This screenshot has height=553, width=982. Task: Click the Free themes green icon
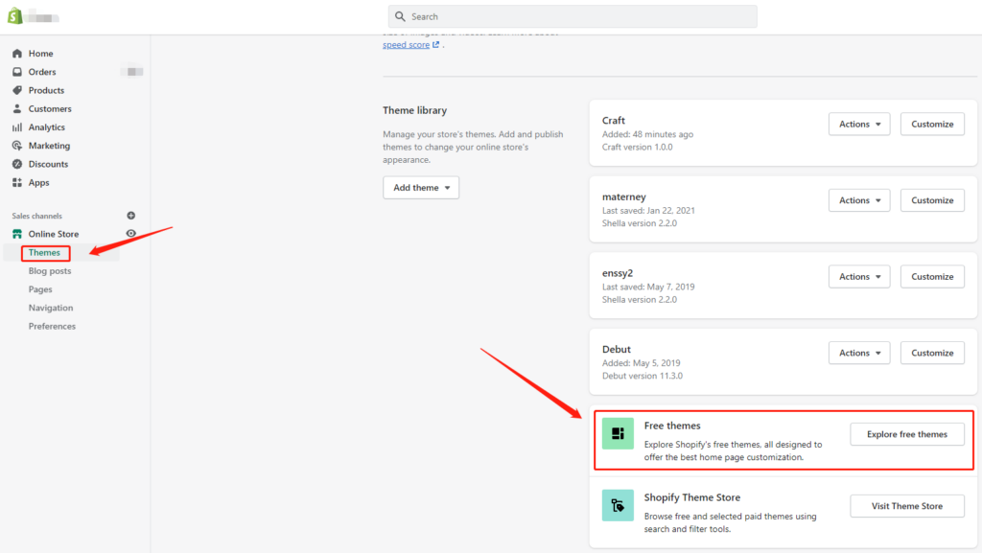click(x=618, y=433)
